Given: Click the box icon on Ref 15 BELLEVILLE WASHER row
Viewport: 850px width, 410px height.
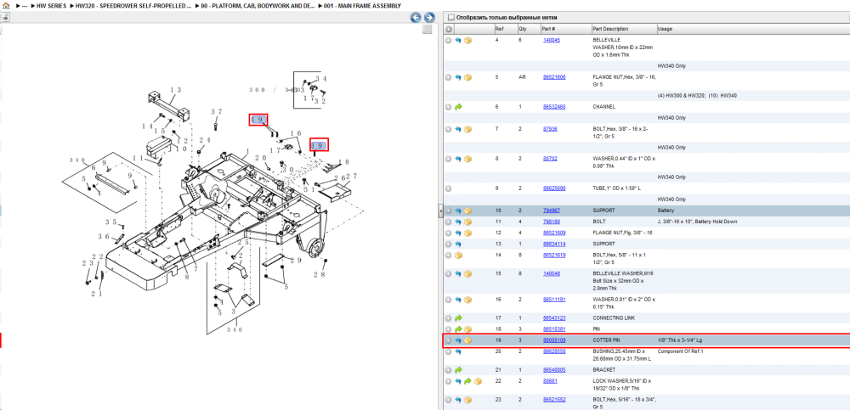Looking at the screenshot, I should point(467,274).
